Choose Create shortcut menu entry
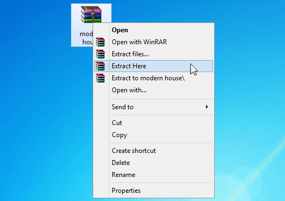 (134, 151)
